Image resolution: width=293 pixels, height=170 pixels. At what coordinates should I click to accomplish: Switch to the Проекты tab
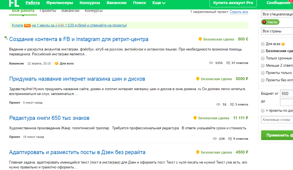pyautogui.click(x=48, y=11)
